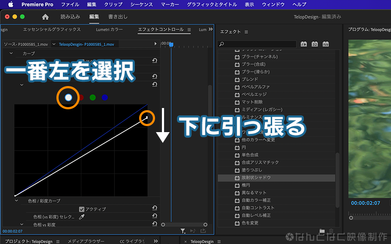Open the グラフィックとタイトル menu
Image resolution: width=391 pixels, height=244 pixels.
(x=212, y=4)
